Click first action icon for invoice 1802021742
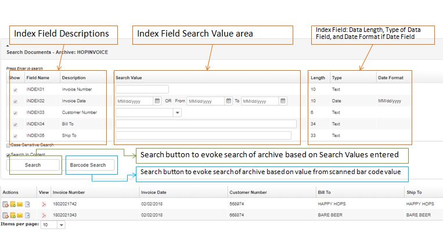 point(5,204)
